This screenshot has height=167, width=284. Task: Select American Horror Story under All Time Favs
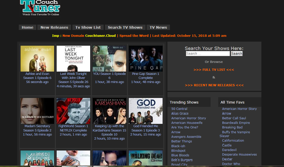coord(240,109)
